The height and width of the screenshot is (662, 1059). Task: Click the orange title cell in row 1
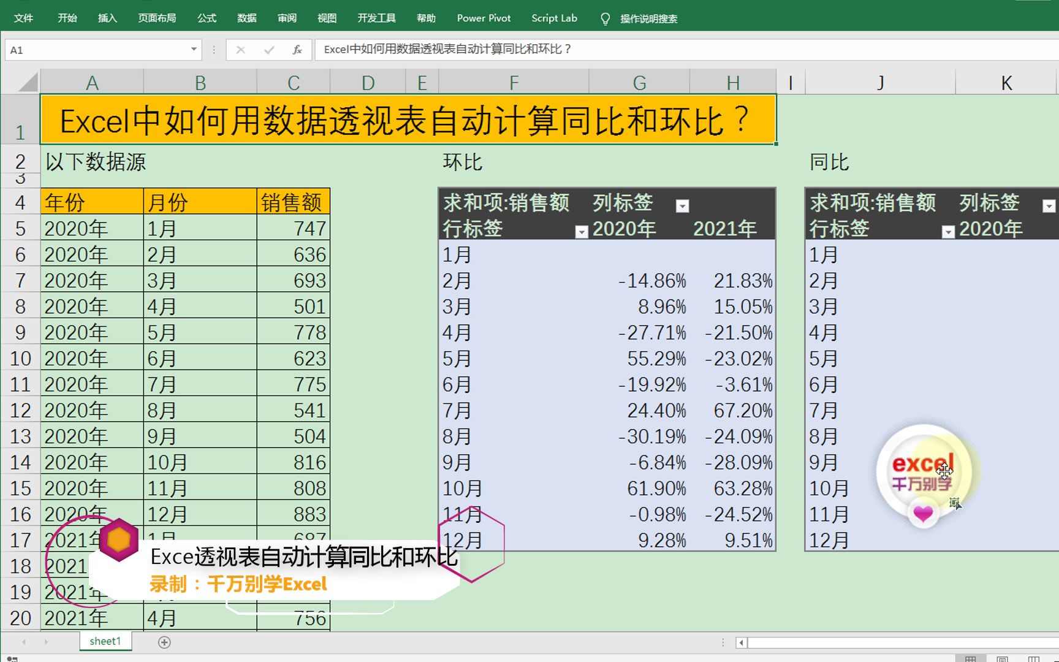[408, 120]
